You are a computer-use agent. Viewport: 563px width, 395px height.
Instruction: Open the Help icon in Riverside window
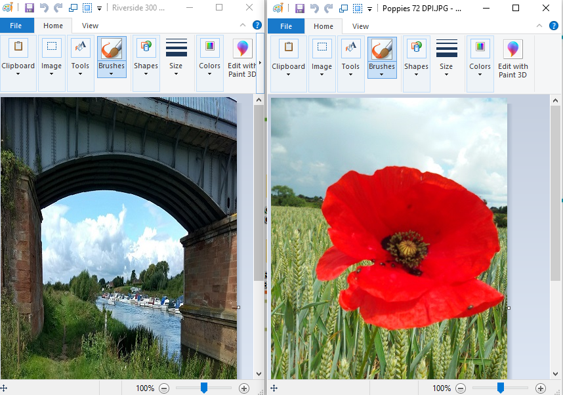pyautogui.click(x=257, y=26)
